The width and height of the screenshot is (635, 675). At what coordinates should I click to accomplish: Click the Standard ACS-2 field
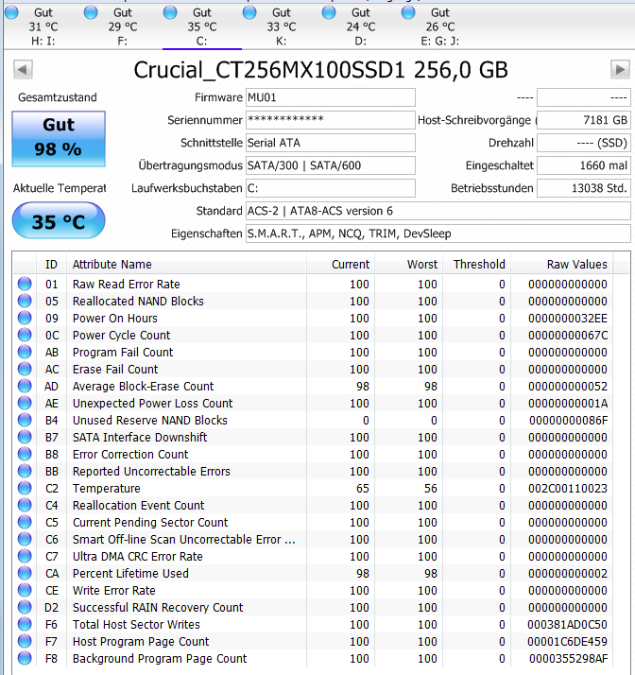[x=438, y=211]
